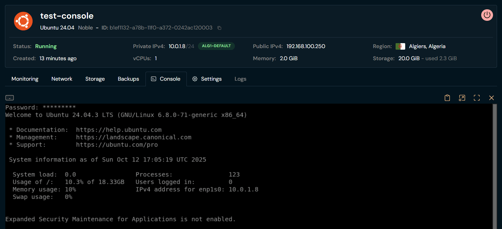Switch to the Monitoring tab
The width and height of the screenshot is (502, 229).
point(25,79)
